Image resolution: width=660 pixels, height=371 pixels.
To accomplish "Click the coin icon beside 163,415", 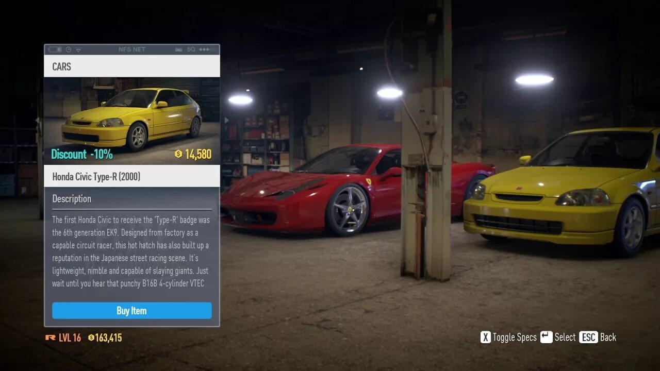I will click(91, 338).
